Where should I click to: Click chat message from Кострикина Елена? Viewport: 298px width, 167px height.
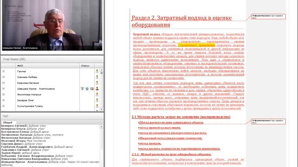[25, 132]
